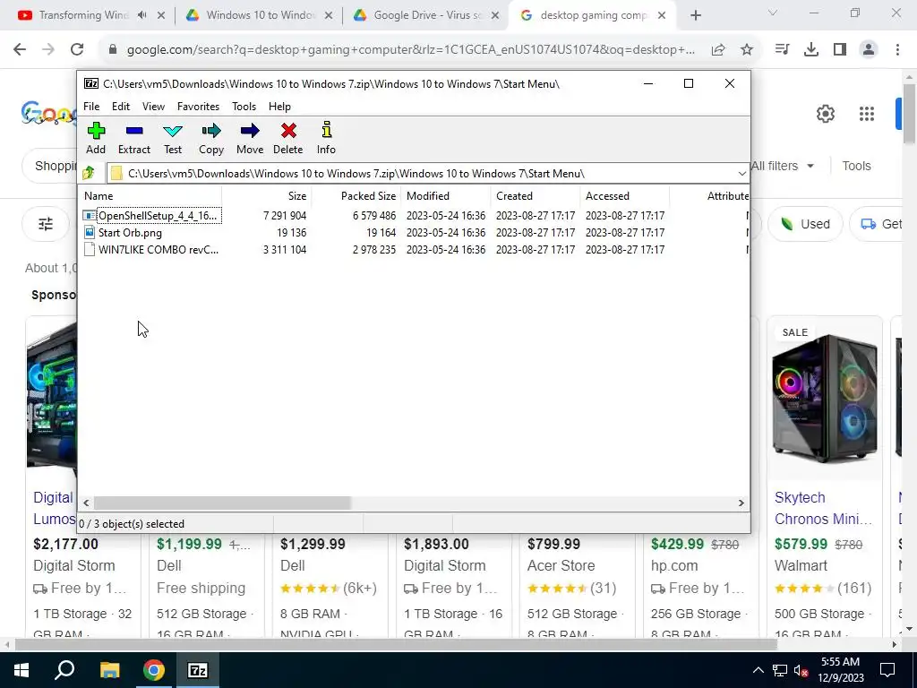The width and height of the screenshot is (917, 688).
Task: Click Tools on Google search page
Action: tap(856, 166)
